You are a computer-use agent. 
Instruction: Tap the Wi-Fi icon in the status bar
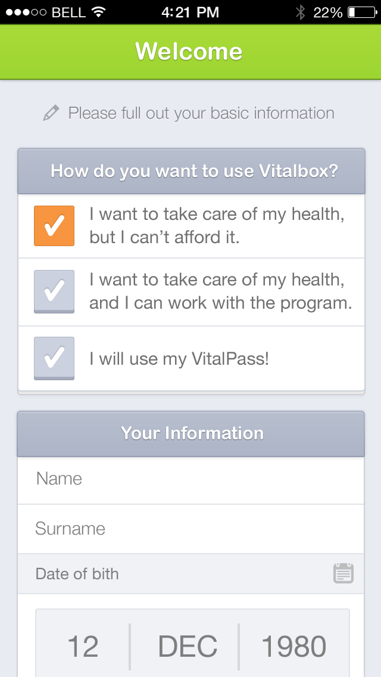pyautogui.click(x=99, y=12)
